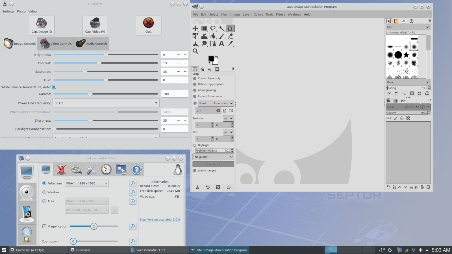Open the film reel video tab in vokoscreenNG
The width and height of the screenshot is (452, 254).
pos(76,170)
